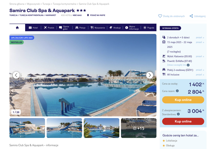The height and width of the screenshot is (149, 216).
Task: Open the flight details info icon
Action: point(188,65)
